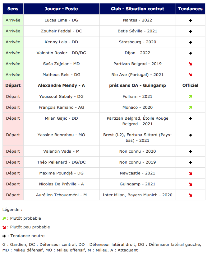Click the Inter Milan, Bayern Munich cell
This screenshot has width=207, height=258.
point(137,195)
